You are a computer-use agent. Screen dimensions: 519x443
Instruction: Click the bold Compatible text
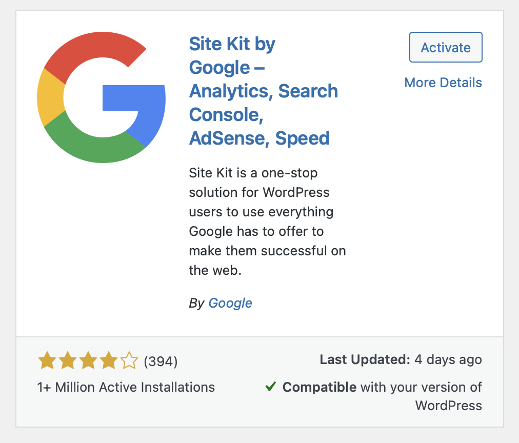(x=320, y=387)
